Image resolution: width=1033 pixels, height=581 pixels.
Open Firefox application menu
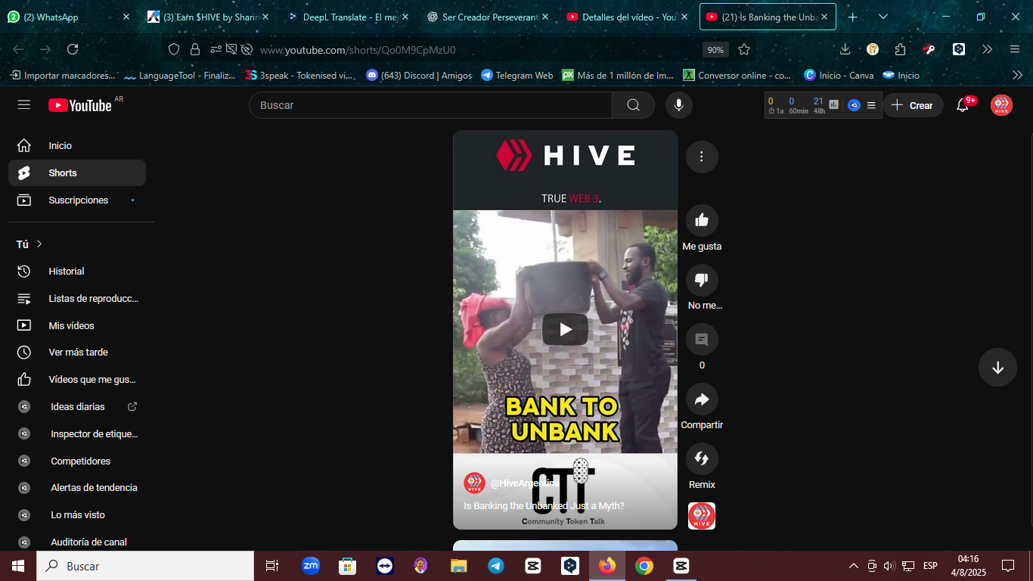[x=1015, y=49]
